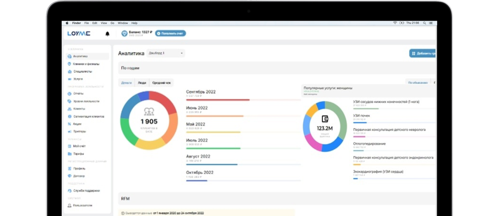This screenshot has height=216, width=499.
Task: Click the Добавить button at top right
Action: point(422,53)
